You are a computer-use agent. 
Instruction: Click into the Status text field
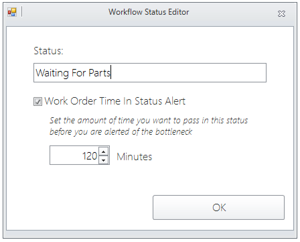[x=150, y=73]
